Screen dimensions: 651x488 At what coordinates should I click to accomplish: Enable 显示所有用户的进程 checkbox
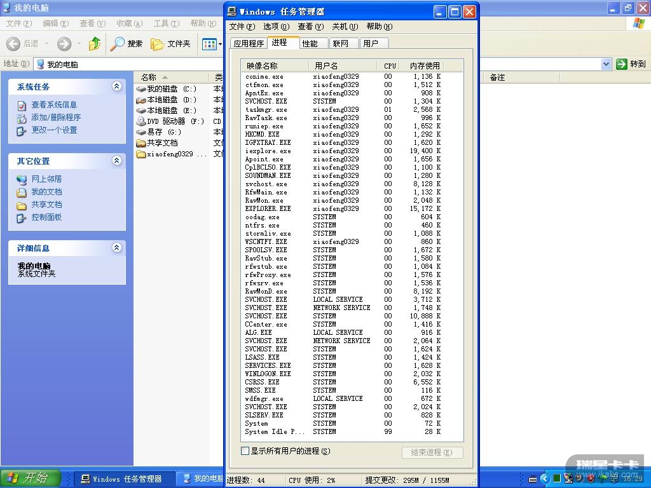[245, 451]
